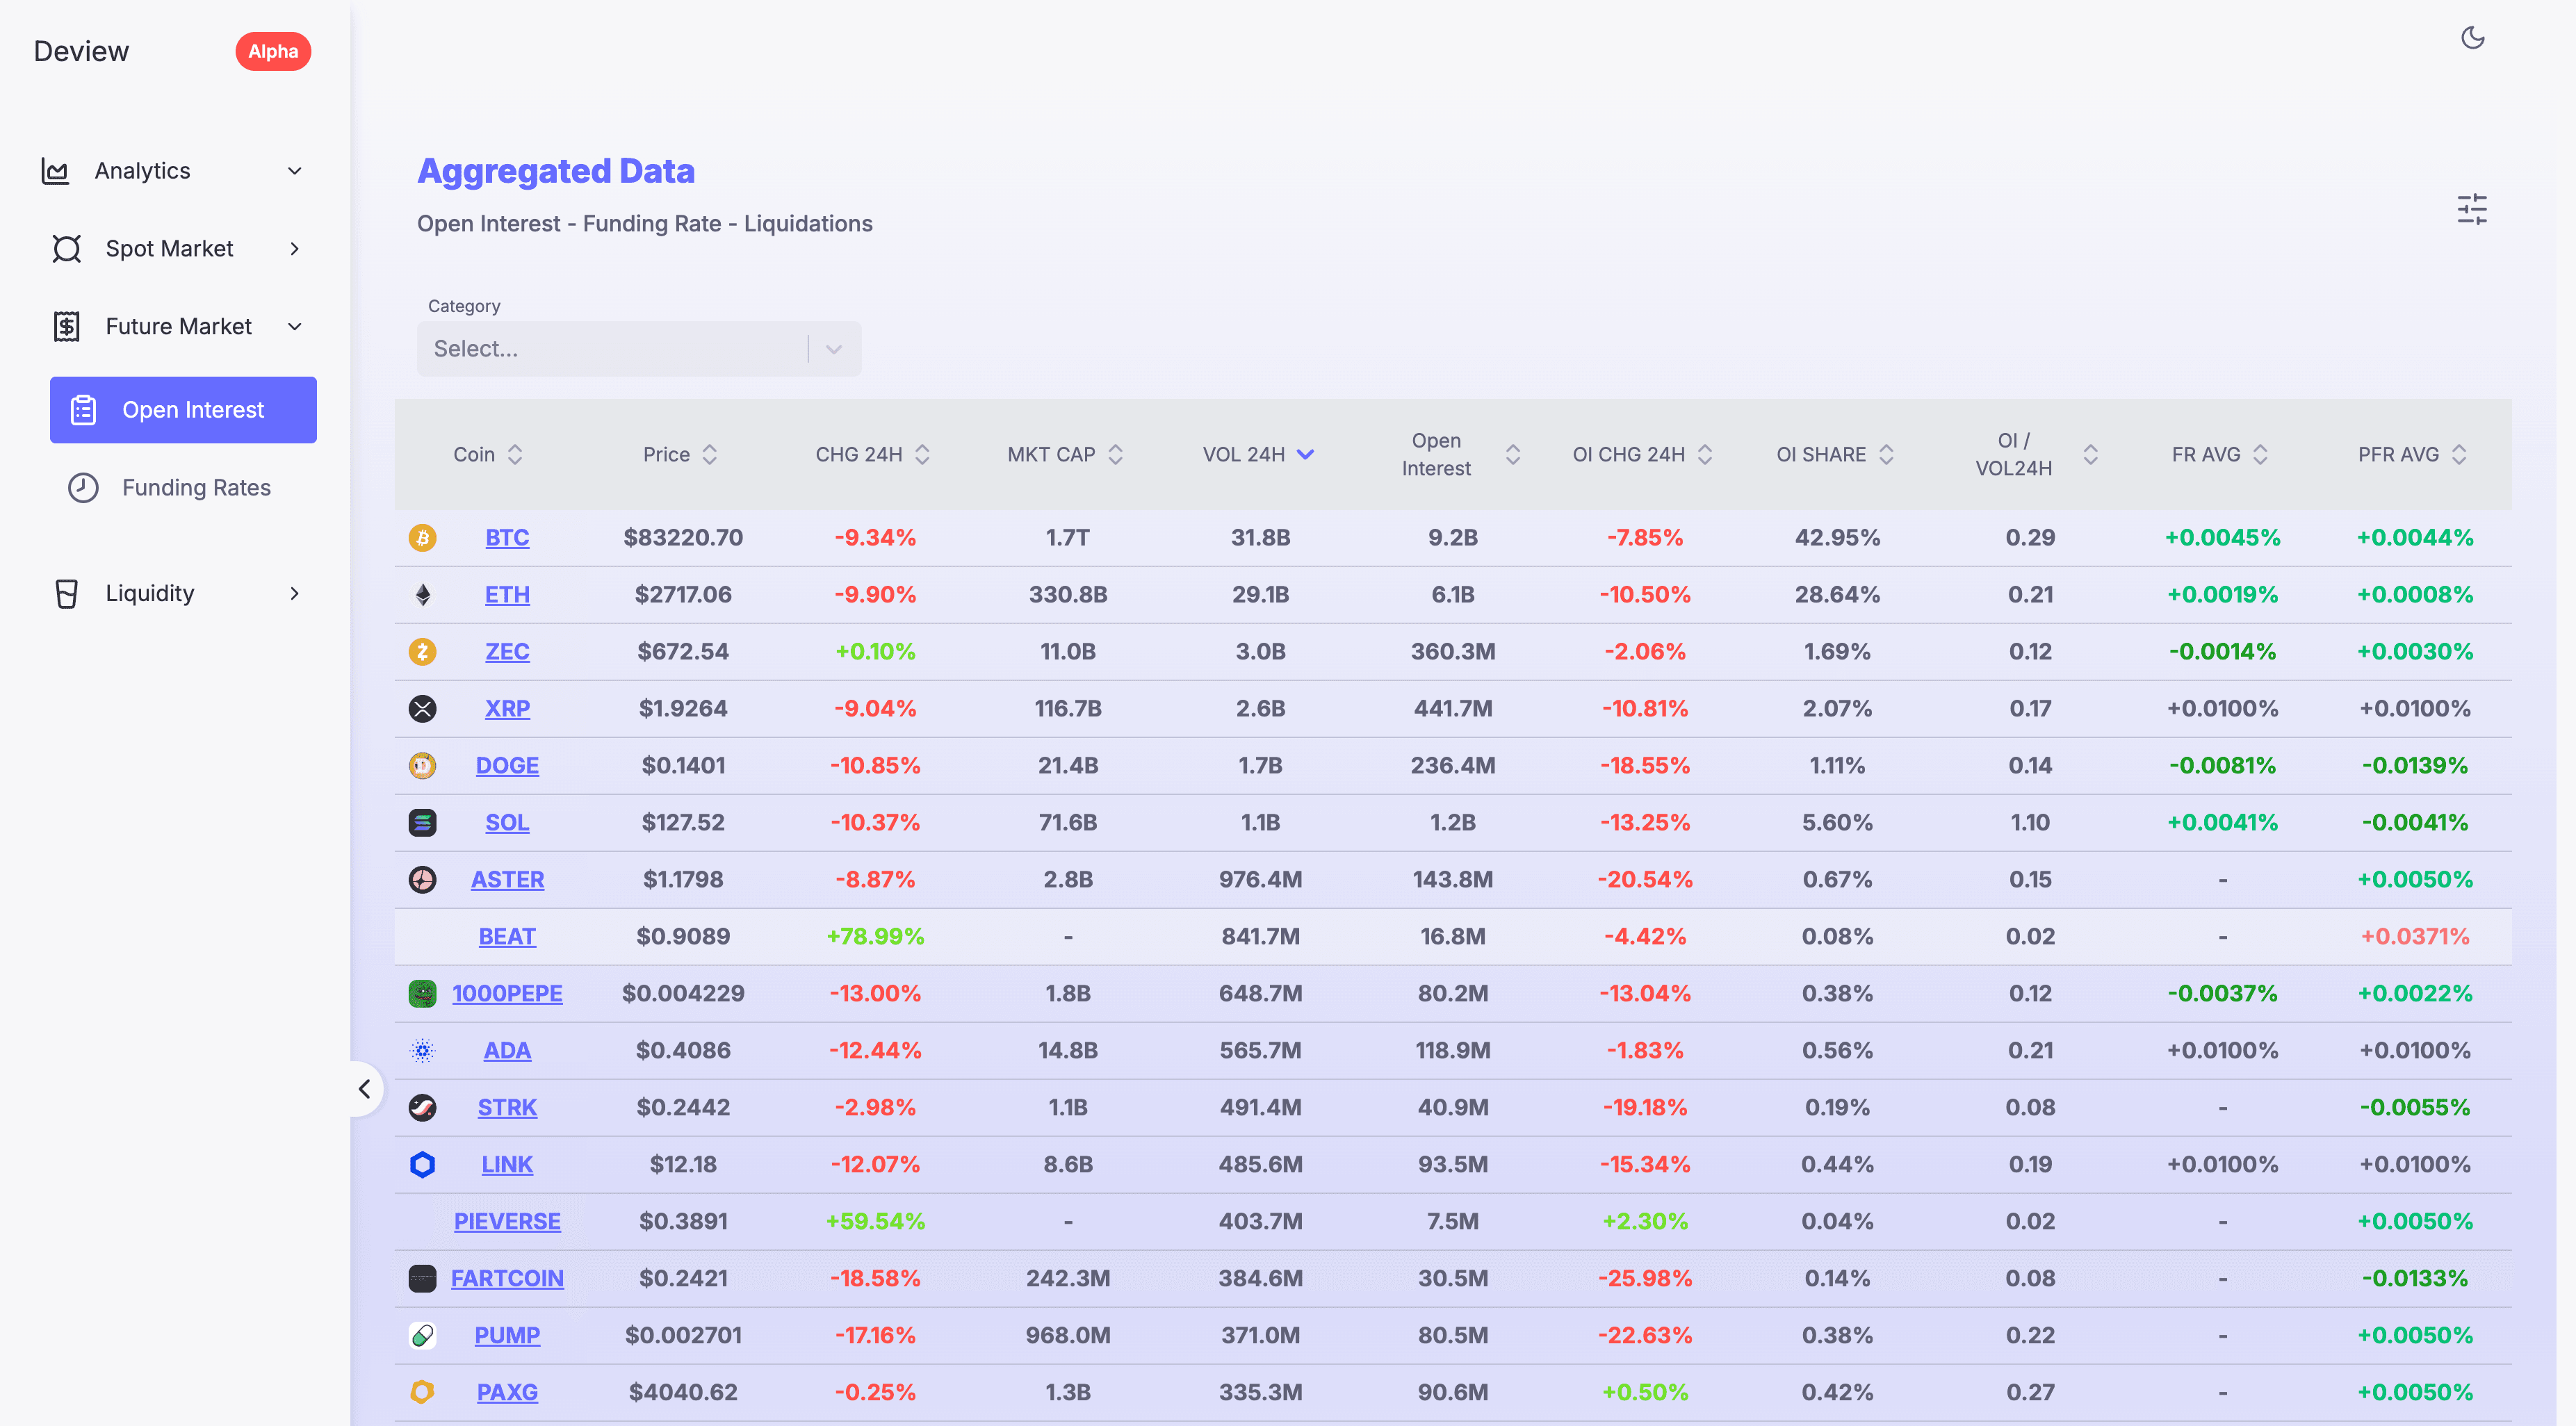
Task: Click the Ethereum coin logo
Action: (423, 594)
